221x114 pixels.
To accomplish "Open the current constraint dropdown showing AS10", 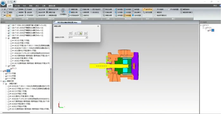I will pos(78,37).
